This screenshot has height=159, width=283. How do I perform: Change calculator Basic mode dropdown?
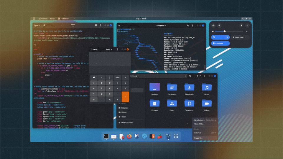tap(109, 49)
